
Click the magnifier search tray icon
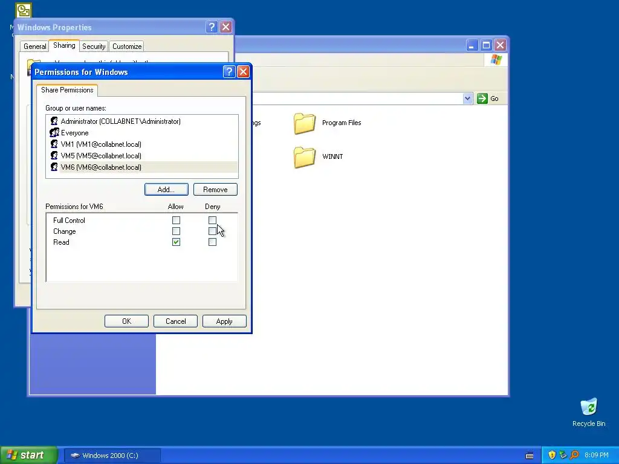pos(574,455)
